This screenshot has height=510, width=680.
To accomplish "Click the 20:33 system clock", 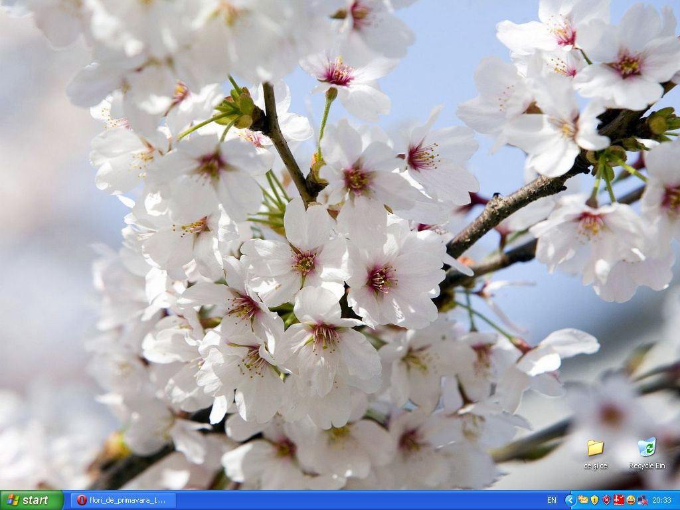I will [x=661, y=500].
